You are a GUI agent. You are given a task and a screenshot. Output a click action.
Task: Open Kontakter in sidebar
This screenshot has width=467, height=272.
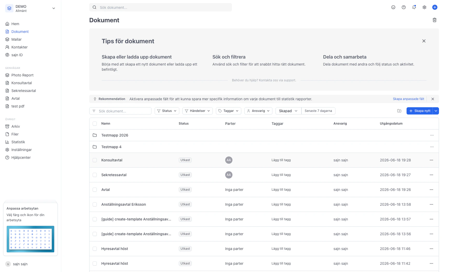pyautogui.click(x=19, y=47)
